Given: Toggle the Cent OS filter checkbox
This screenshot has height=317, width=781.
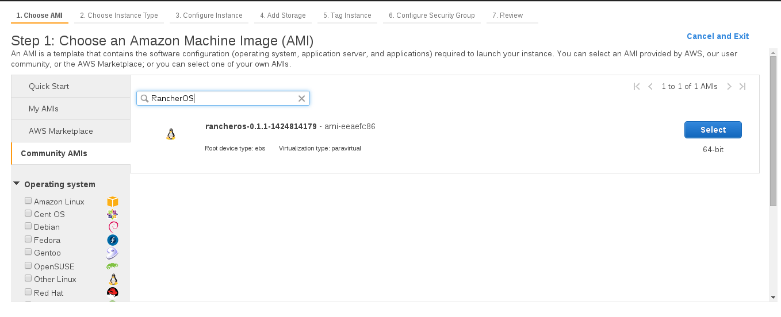Looking at the screenshot, I should click(28, 214).
